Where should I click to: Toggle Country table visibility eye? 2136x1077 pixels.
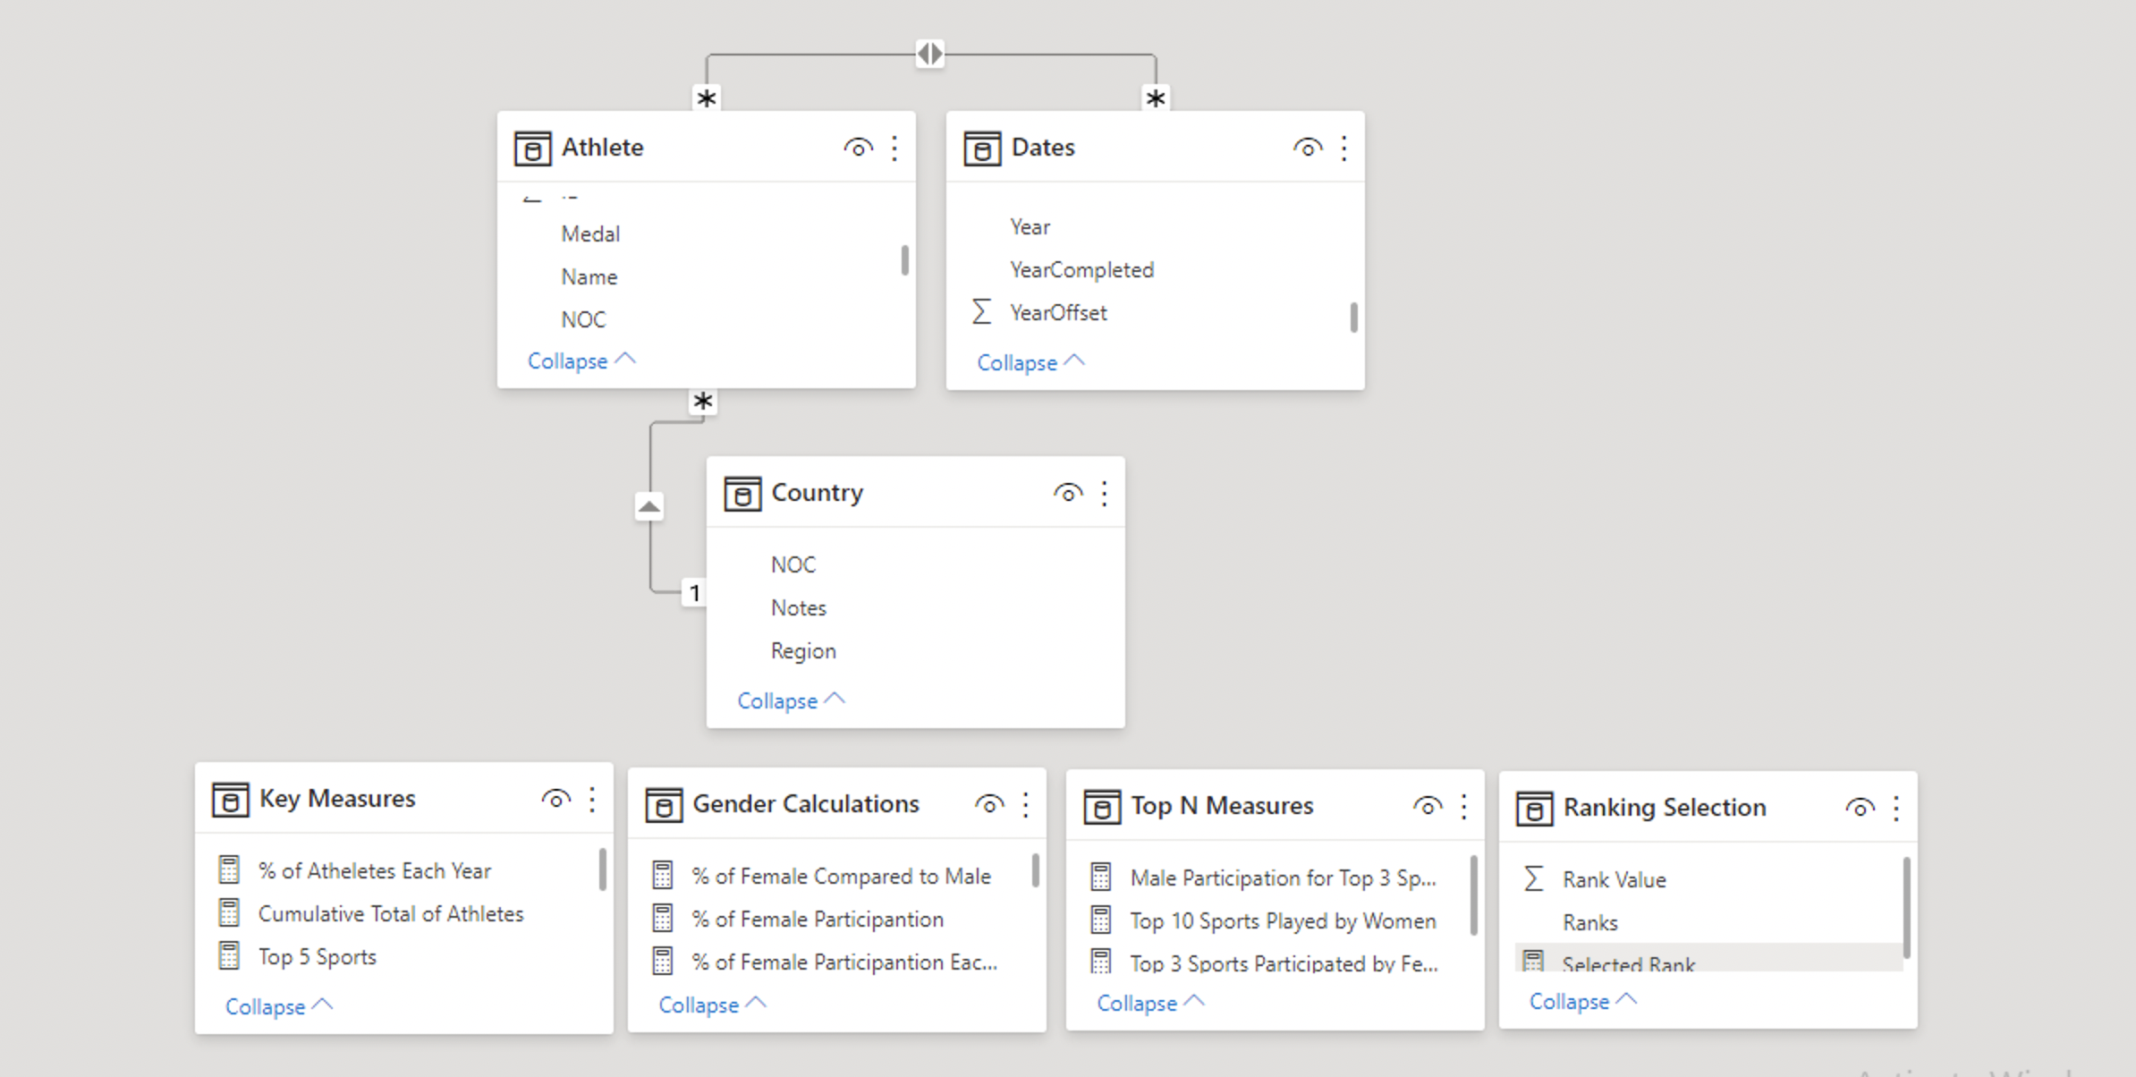click(1068, 493)
